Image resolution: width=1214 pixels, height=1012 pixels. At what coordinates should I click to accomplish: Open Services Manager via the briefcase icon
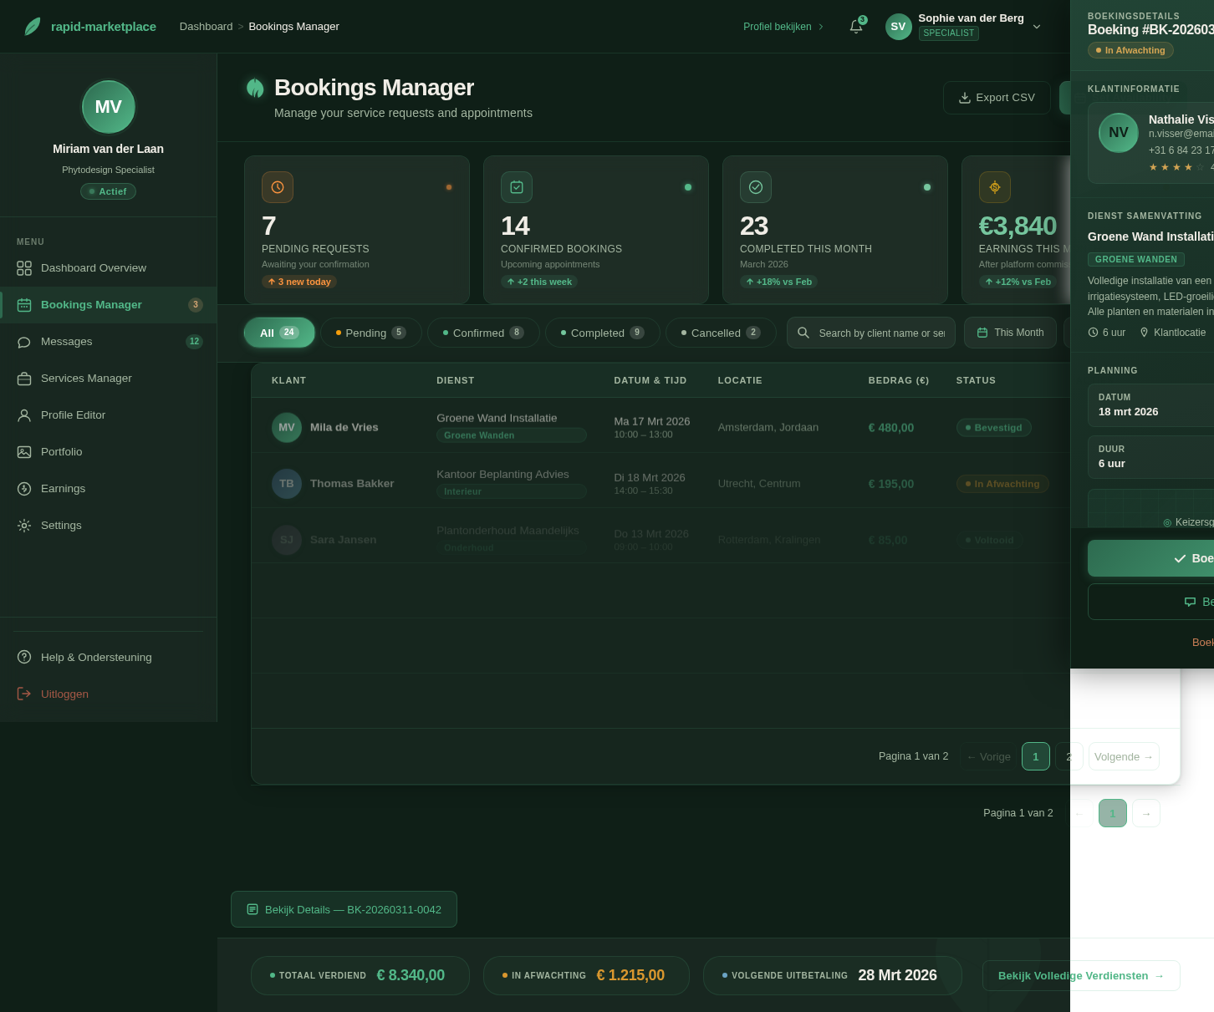[x=24, y=379]
